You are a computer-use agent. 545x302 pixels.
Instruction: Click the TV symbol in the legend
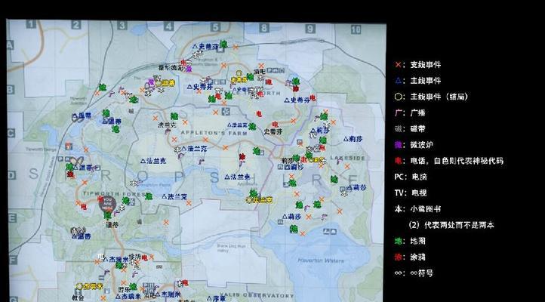click(399, 193)
